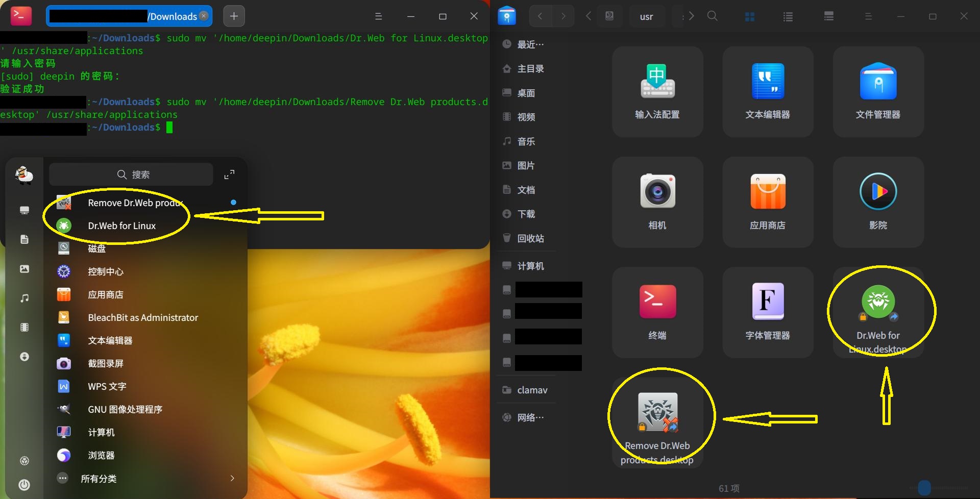Open settings gear in launcher sidebar
Image resolution: width=980 pixels, height=499 pixels.
coord(24,461)
